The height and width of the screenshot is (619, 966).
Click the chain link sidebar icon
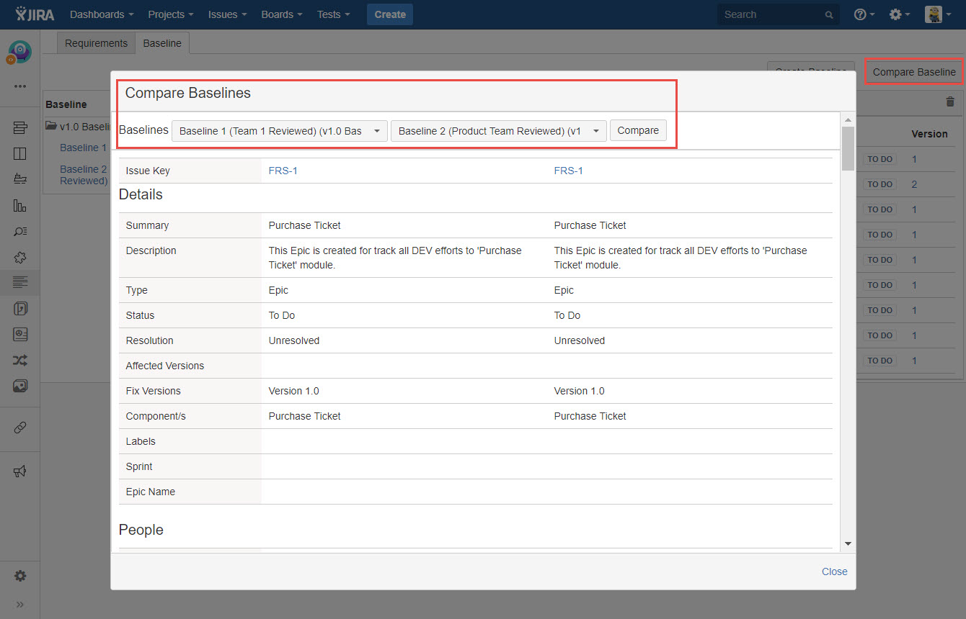pyautogui.click(x=20, y=428)
